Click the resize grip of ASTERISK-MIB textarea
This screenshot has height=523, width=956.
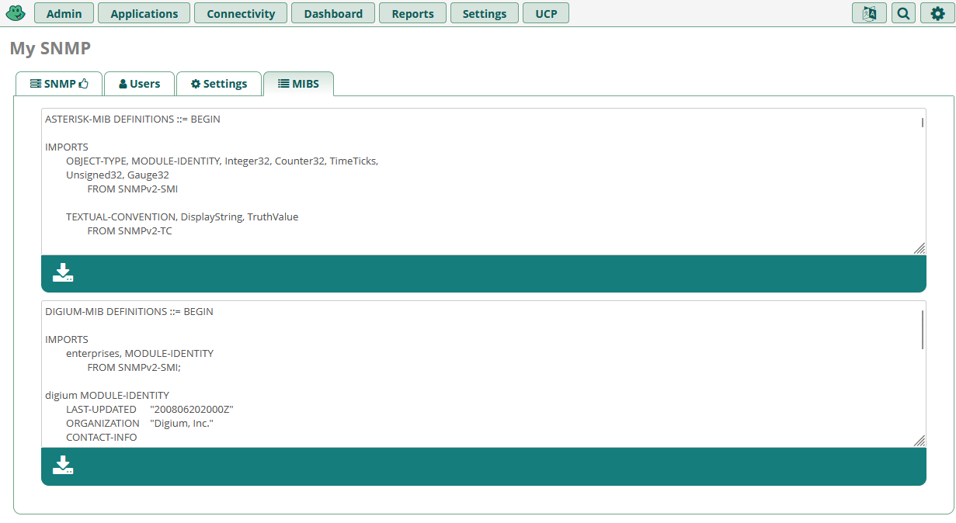point(919,248)
